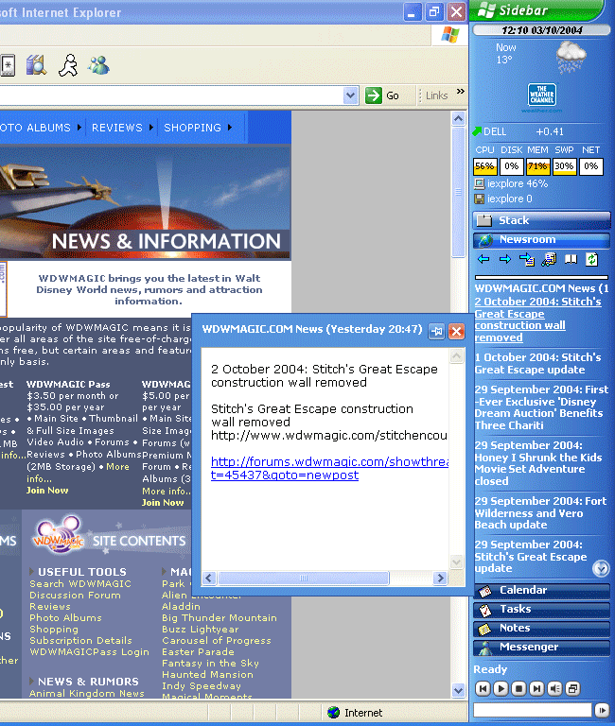The width and height of the screenshot is (615, 726).
Task: Click the green refresh feeds icon
Action: (x=592, y=259)
